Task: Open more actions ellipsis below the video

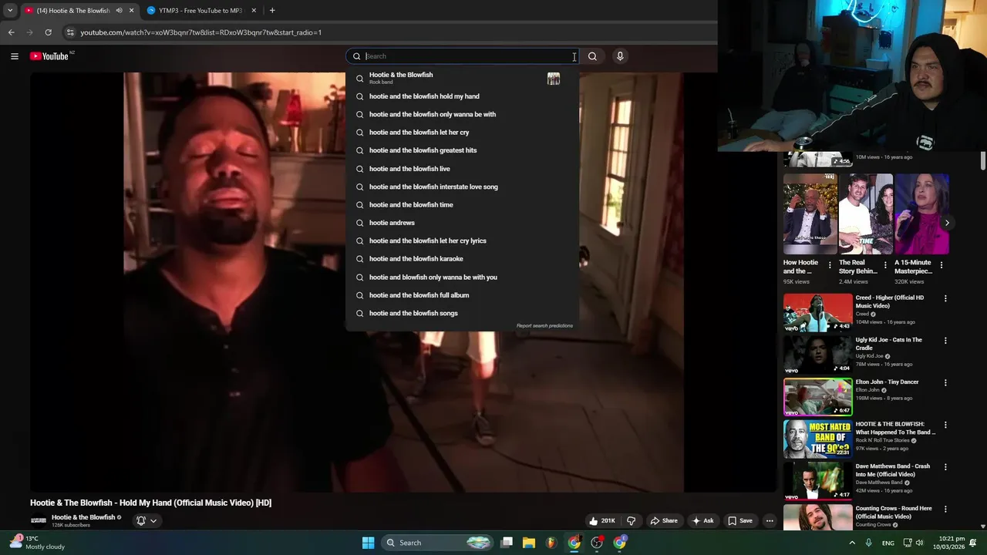Action: pyautogui.click(x=770, y=520)
